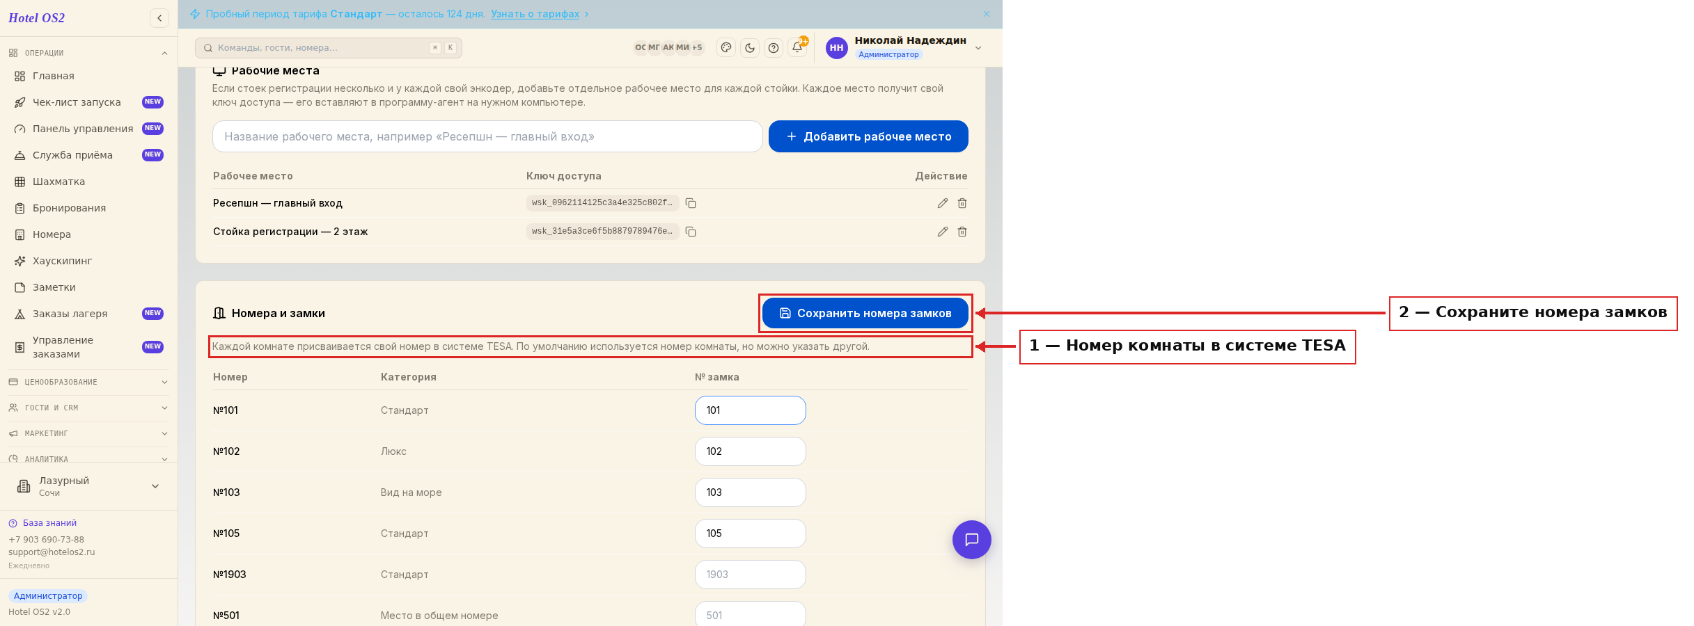Open Служба приёма page

coord(88,155)
